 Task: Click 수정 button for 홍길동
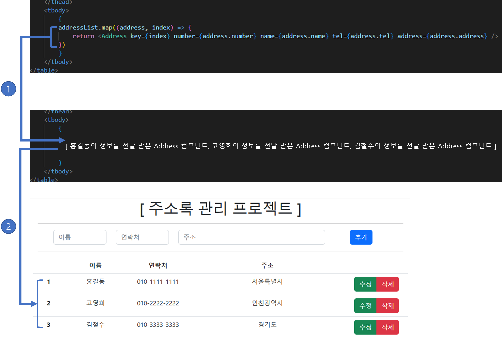(x=365, y=284)
